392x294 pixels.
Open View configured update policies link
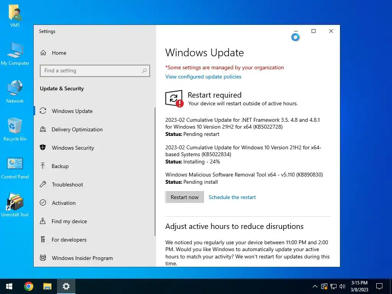click(x=203, y=77)
